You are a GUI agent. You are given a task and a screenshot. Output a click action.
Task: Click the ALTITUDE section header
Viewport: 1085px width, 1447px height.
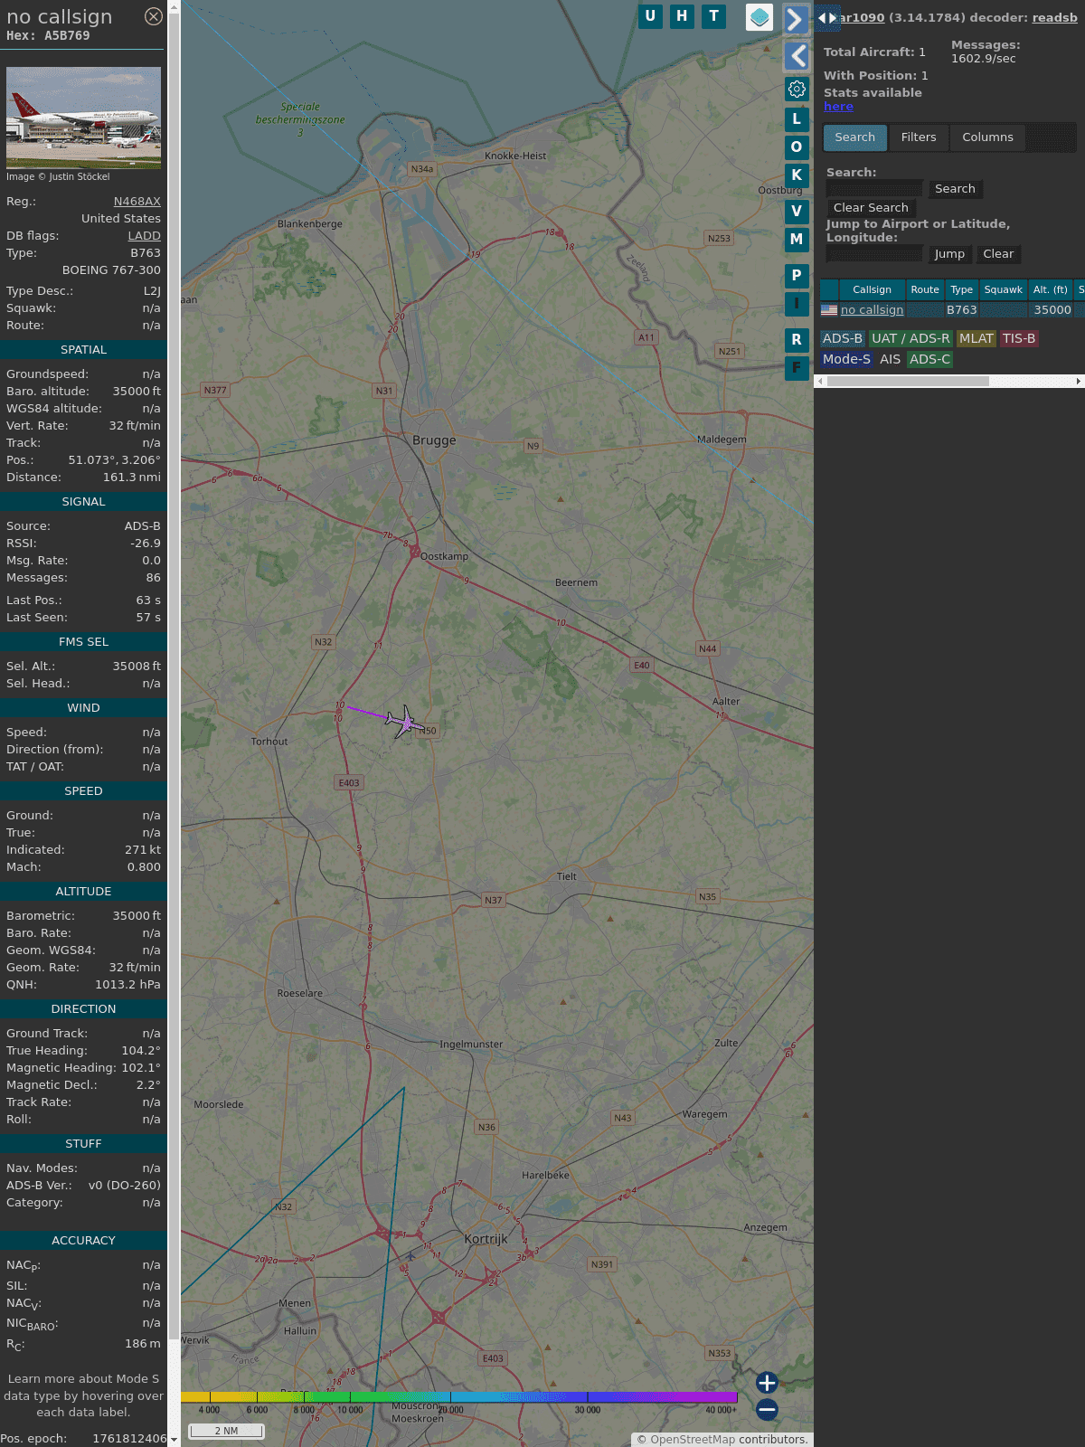(83, 891)
